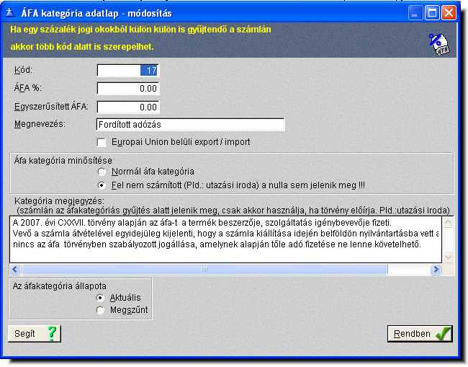Click the 'Kategória megjegyzés:' label

[x=59, y=201]
